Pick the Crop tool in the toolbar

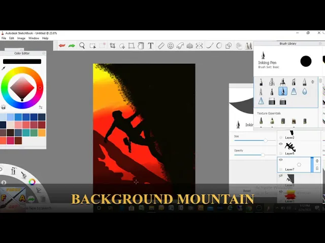(113, 46)
